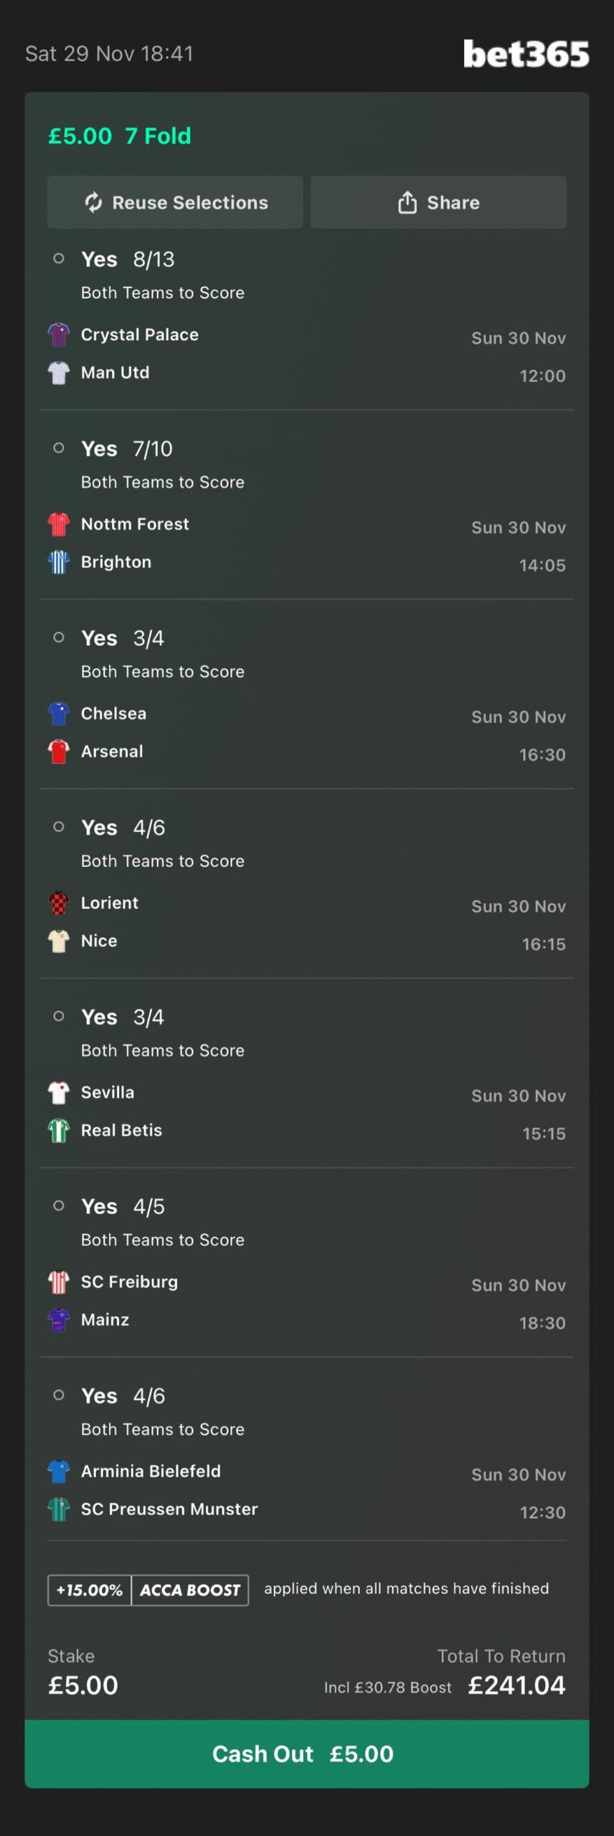Click status circle beside Chelsea v Arsenal selection

(59, 637)
